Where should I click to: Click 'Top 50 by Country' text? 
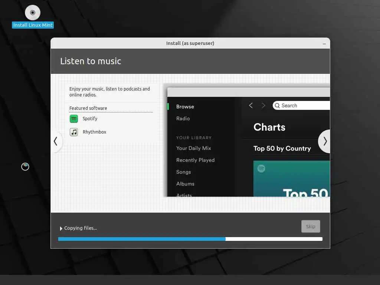click(282, 148)
